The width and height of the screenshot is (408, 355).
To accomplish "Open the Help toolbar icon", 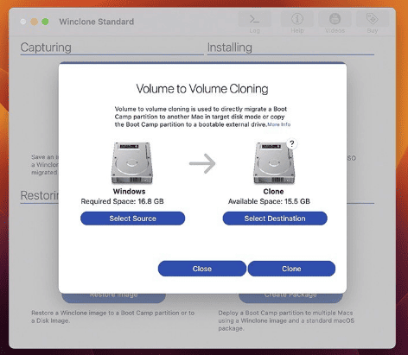I will click(x=297, y=22).
